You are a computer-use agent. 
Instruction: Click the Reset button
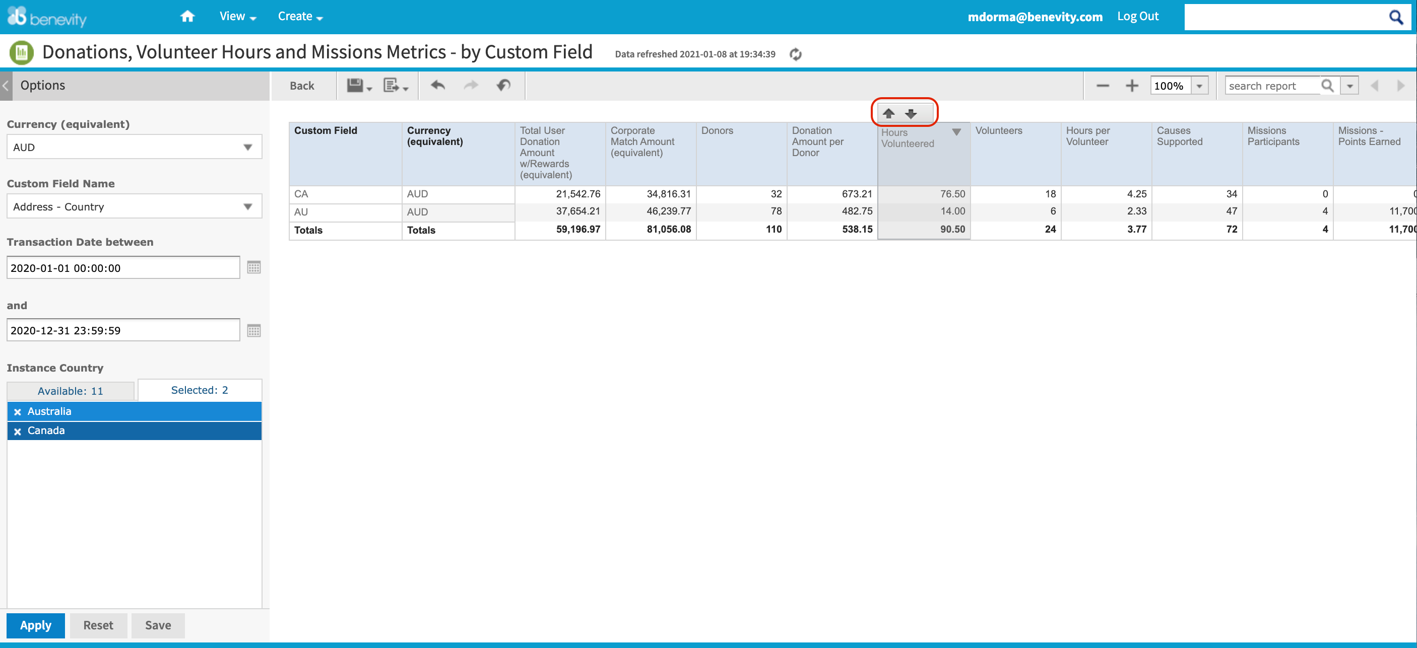pos(98,625)
